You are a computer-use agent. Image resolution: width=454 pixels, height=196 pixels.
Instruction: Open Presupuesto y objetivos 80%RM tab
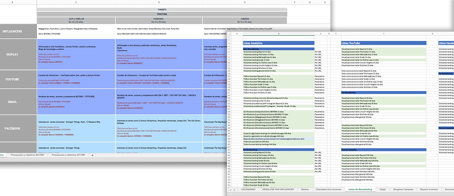(x=27, y=155)
